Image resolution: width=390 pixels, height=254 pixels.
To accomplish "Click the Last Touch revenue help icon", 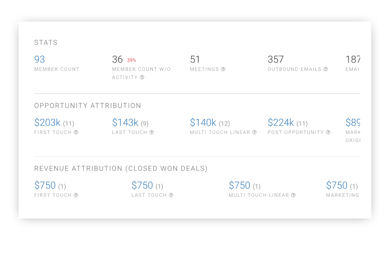I will point(171,195).
